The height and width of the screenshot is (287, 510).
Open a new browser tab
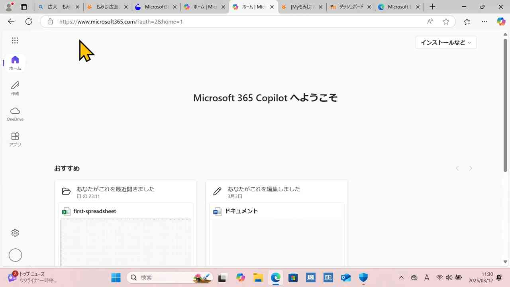click(x=432, y=7)
